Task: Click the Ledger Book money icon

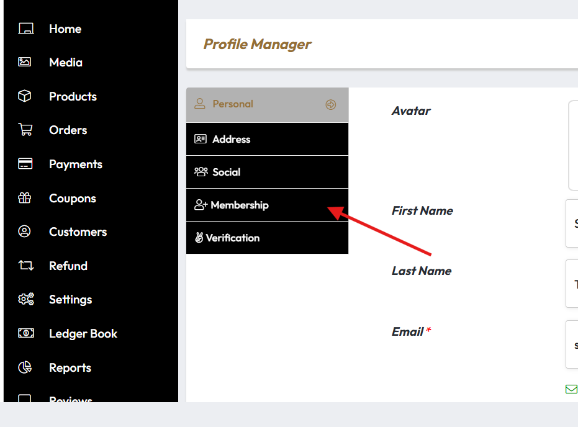Action: [x=25, y=333]
